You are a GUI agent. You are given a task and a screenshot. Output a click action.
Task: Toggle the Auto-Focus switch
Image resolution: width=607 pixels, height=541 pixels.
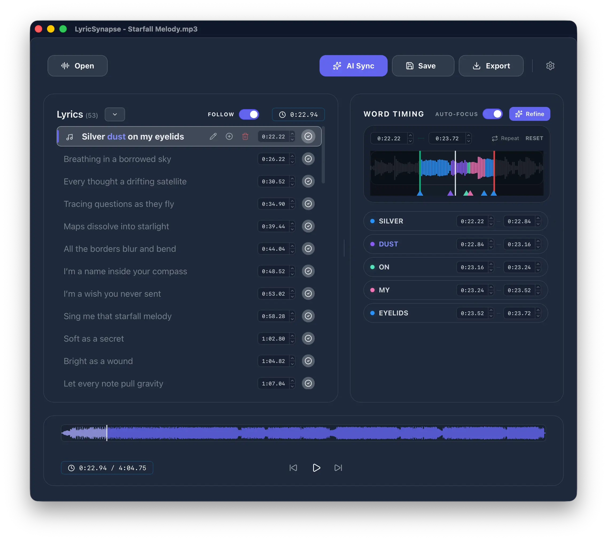492,114
